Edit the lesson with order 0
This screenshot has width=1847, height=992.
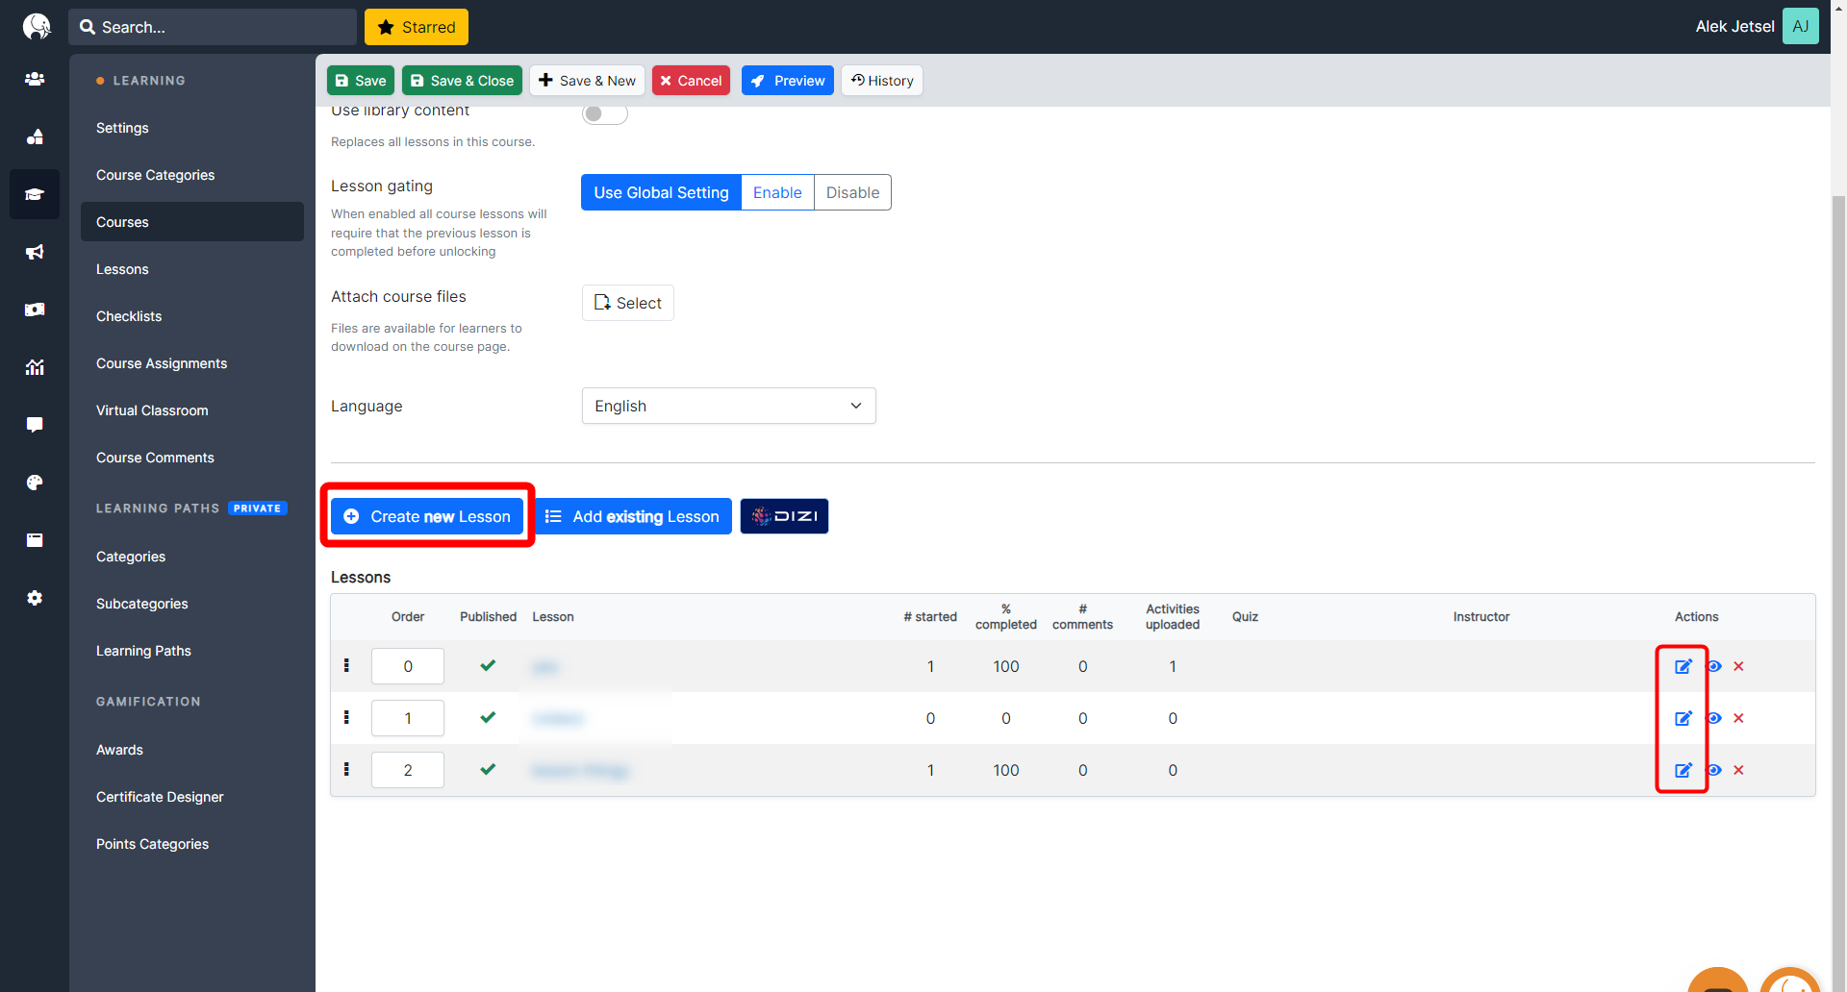(x=1683, y=666)
